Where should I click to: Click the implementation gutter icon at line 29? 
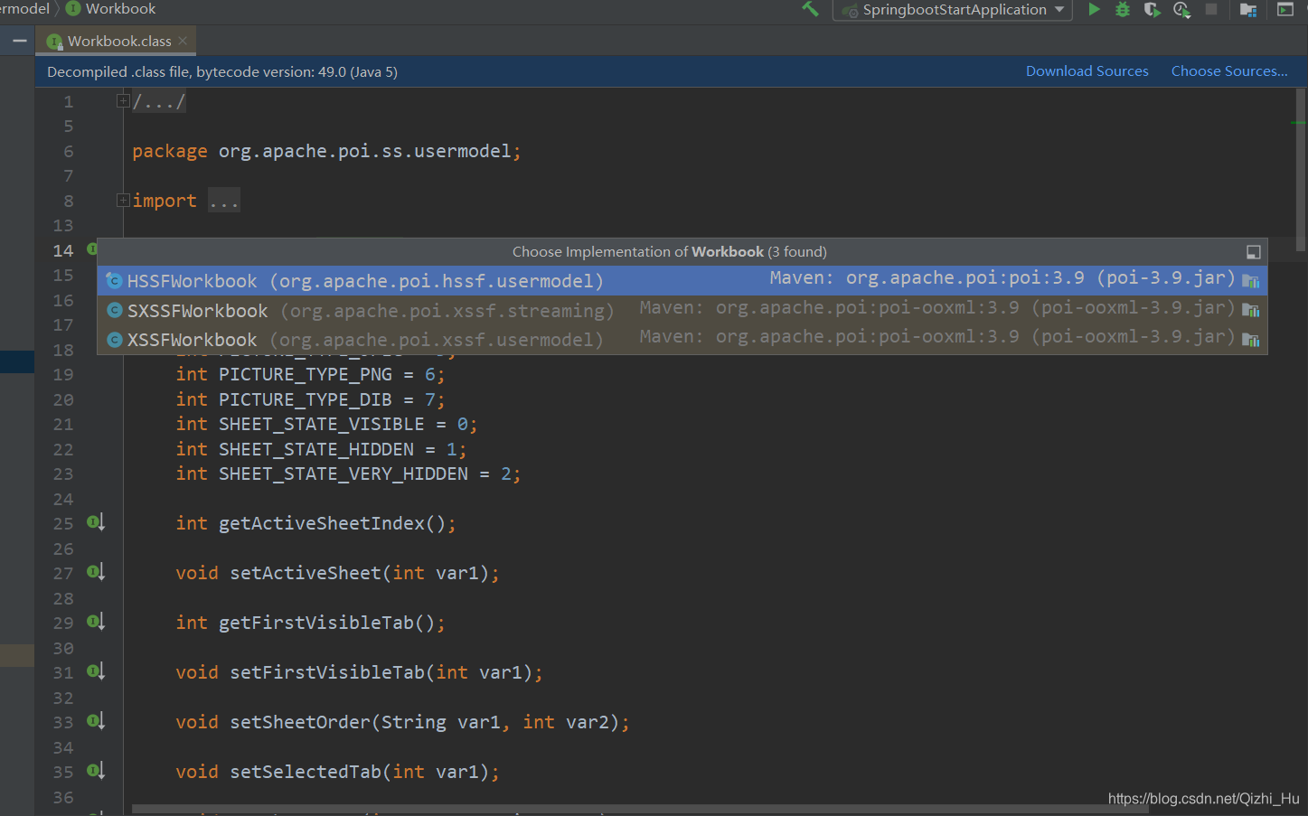[x=96, y=622]
